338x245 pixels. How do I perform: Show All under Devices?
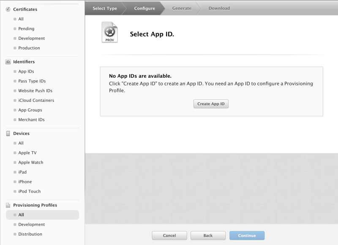point(21,143)
